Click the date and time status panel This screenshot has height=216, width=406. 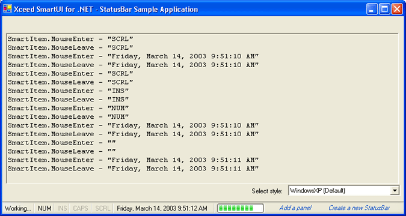click(162, 208)
